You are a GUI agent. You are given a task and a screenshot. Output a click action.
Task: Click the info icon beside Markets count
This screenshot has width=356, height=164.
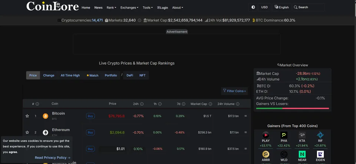pos(139,20)
